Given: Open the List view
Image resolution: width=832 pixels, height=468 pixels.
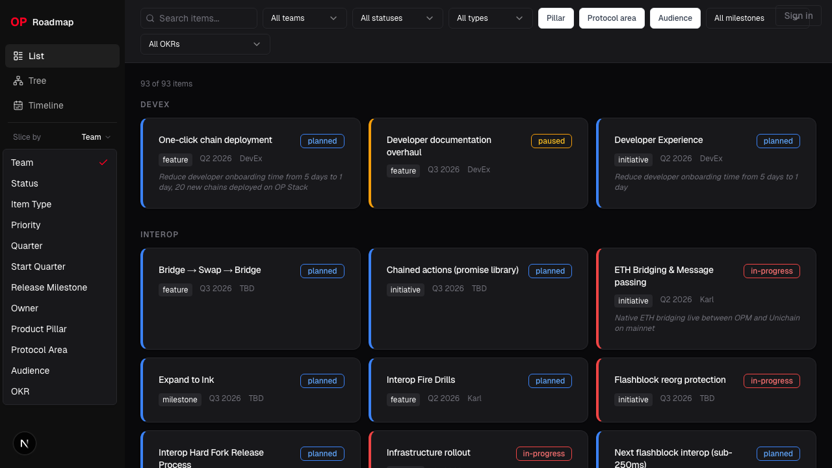Looking at the screenshot, I should (x=62, y=56).
